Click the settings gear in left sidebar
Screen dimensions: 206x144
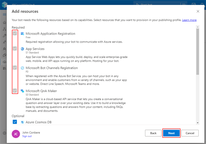point(4,133)
